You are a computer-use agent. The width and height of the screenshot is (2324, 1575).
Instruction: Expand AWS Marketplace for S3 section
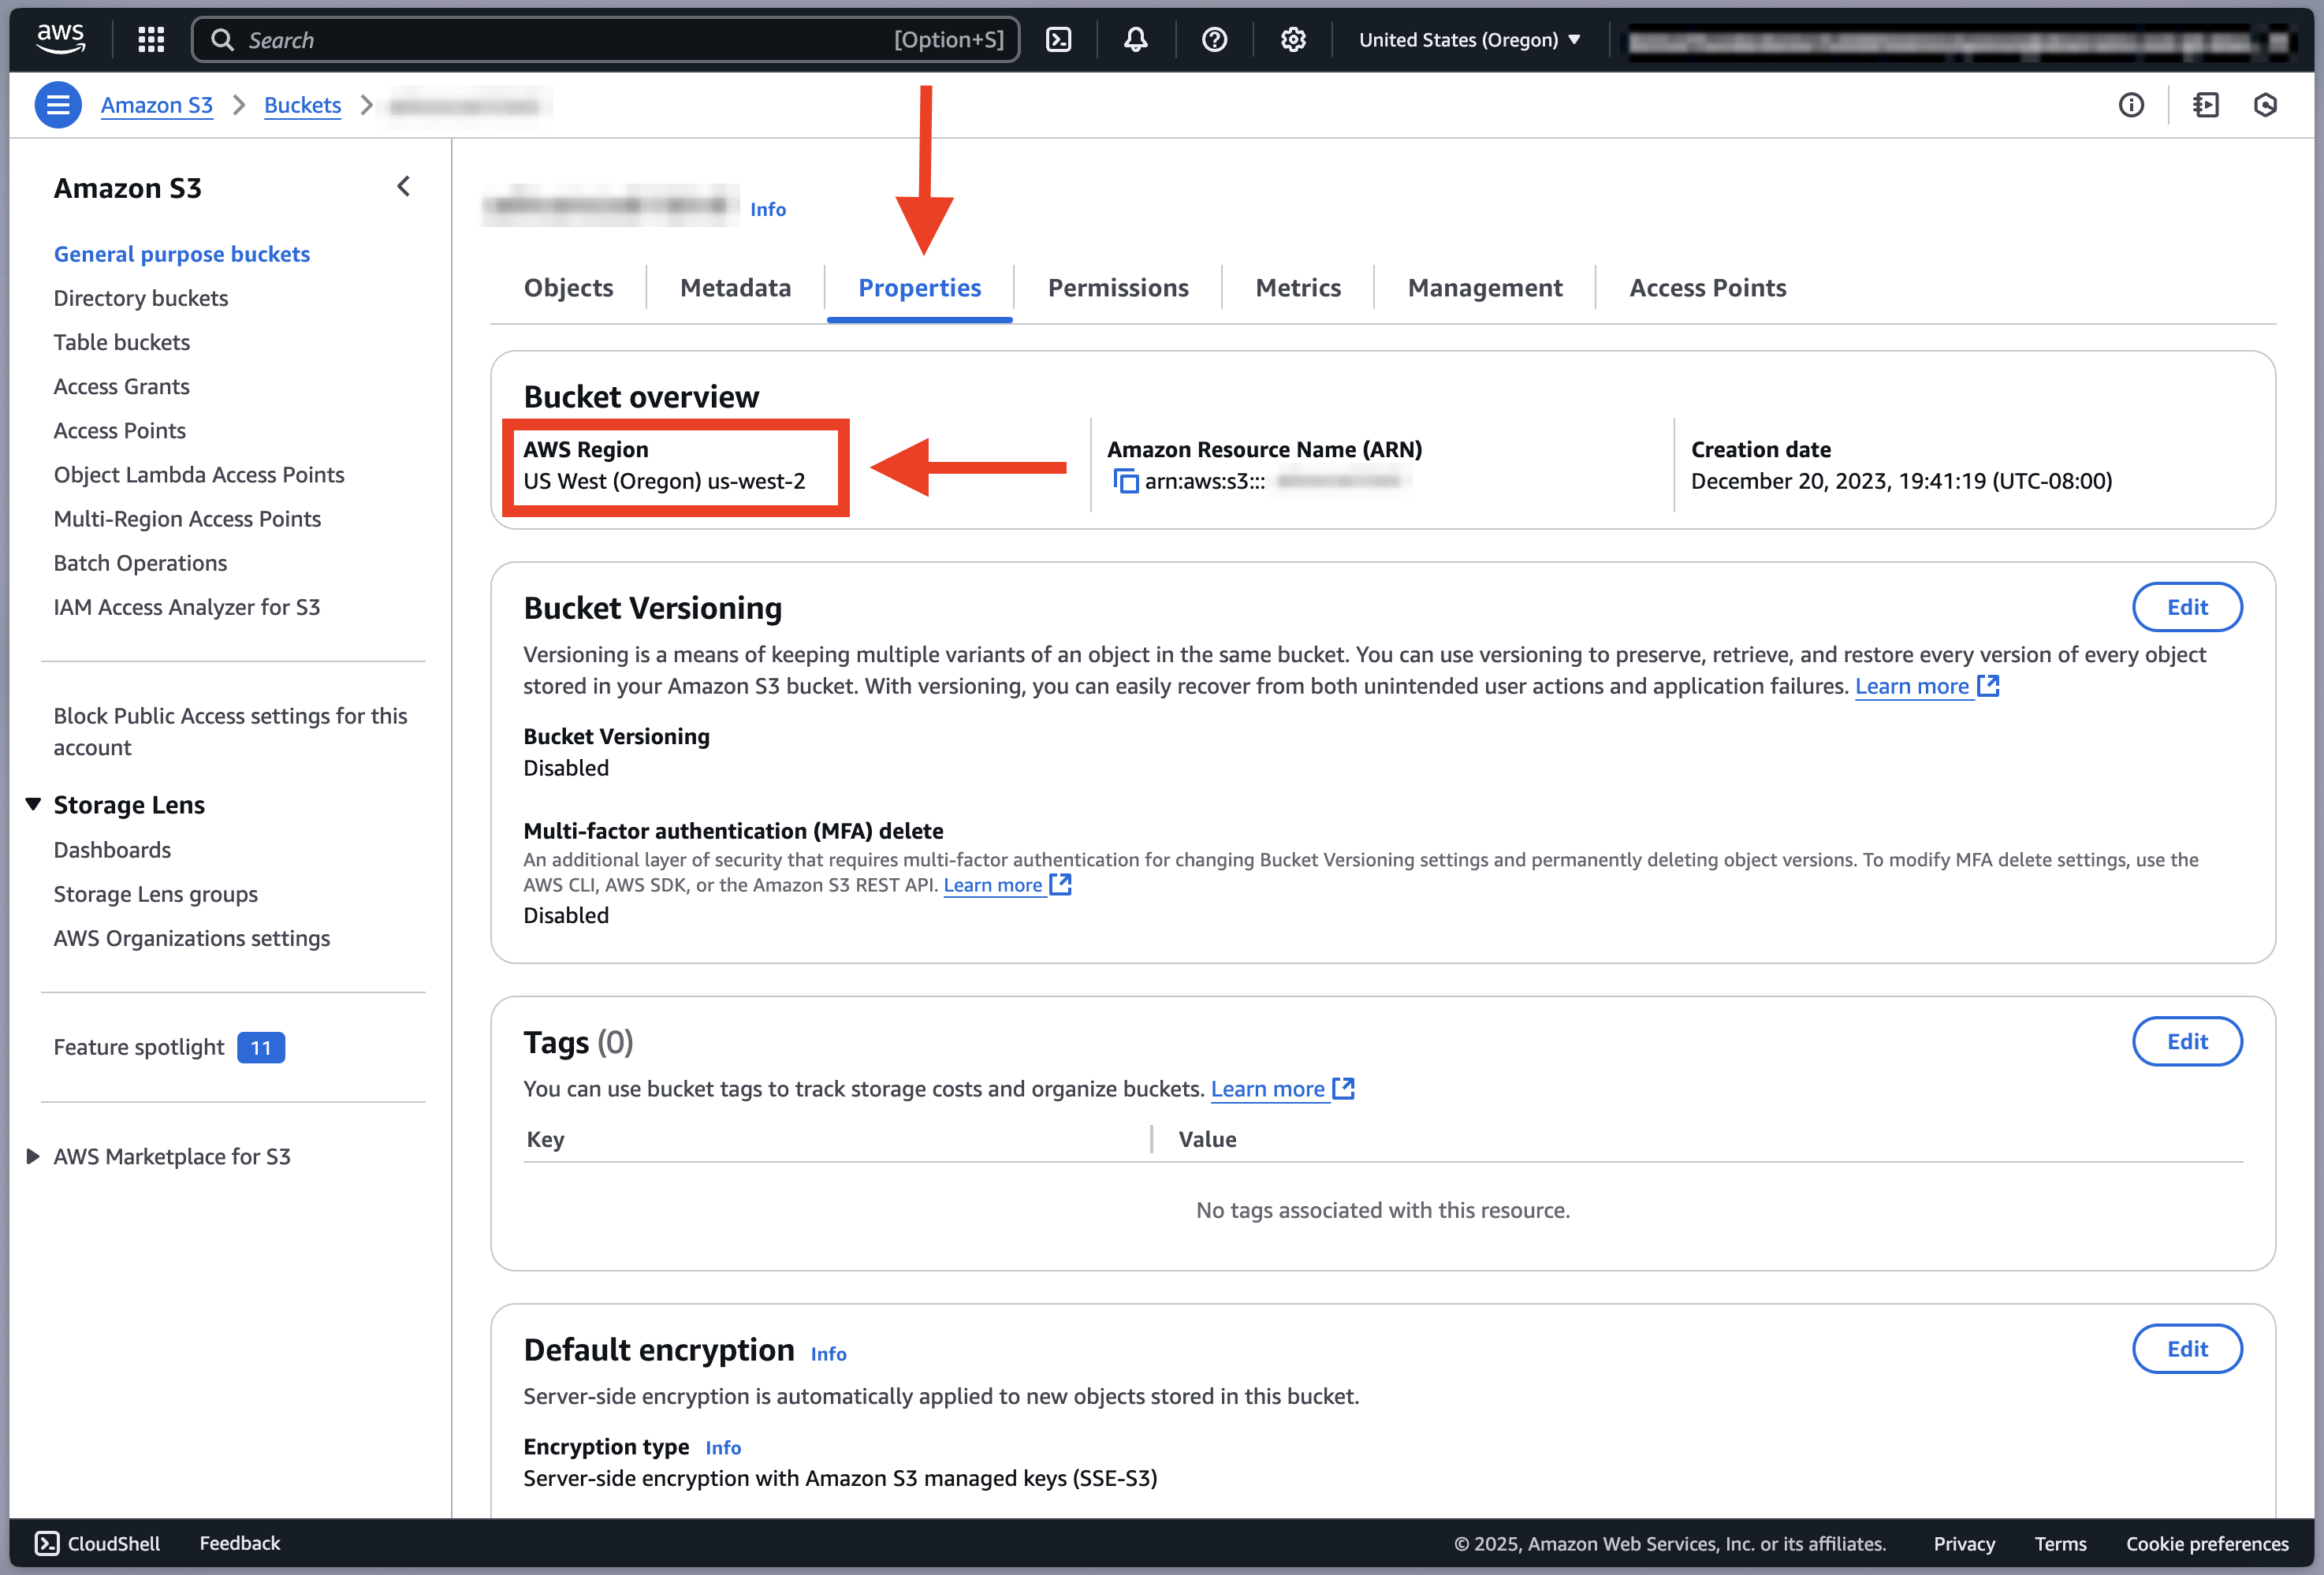pyautogui.click(x=33, y=1156)
